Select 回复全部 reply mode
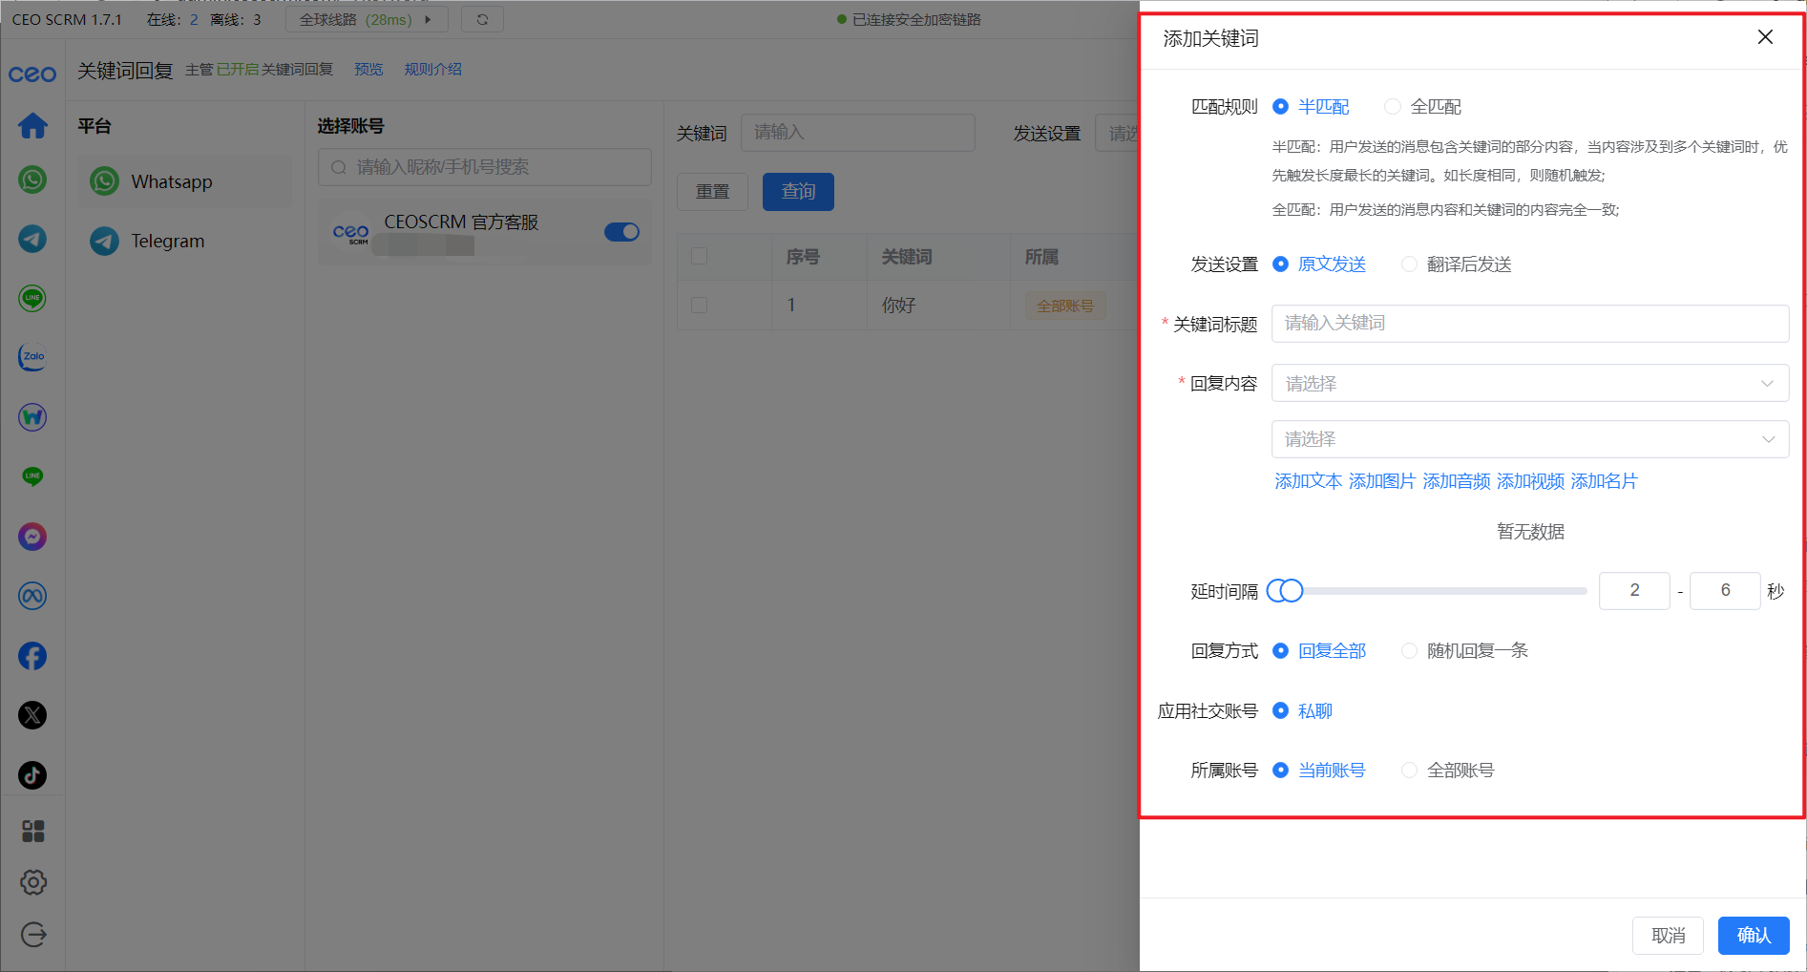1807x972 pixels. (x=1319, y=651)
